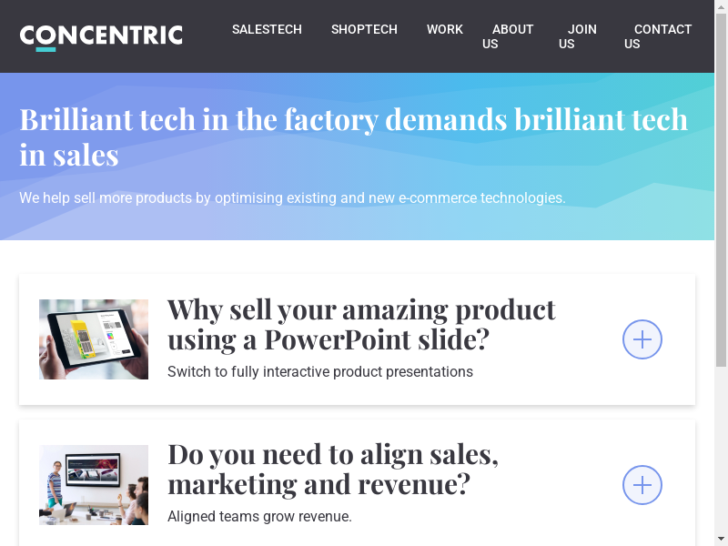Image resolution: width=728 pixels, height=546 pixels.
Task: Click the Concentric logo
Action: [101, 36]
